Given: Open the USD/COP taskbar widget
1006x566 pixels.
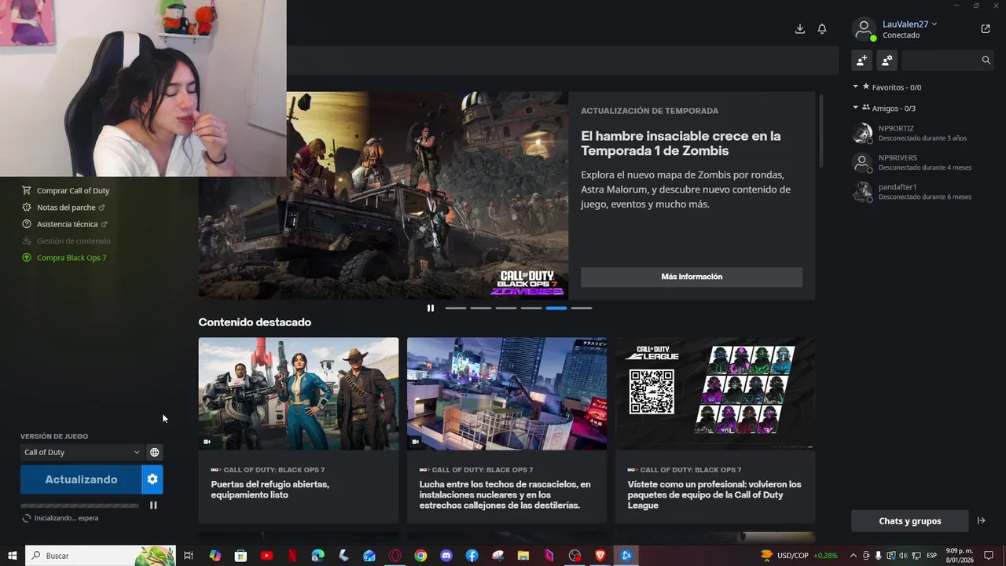Looking at the screenshot, I should 799,556.
